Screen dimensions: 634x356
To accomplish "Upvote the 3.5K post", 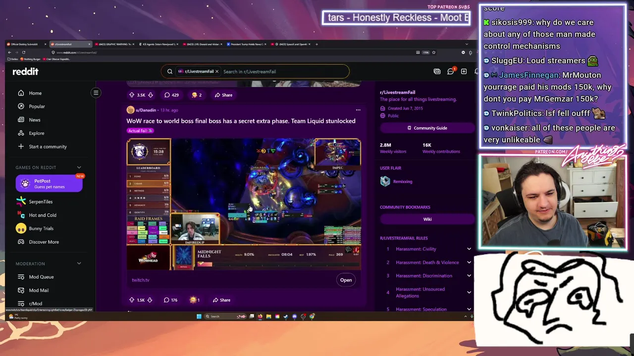I will [132, 95].
